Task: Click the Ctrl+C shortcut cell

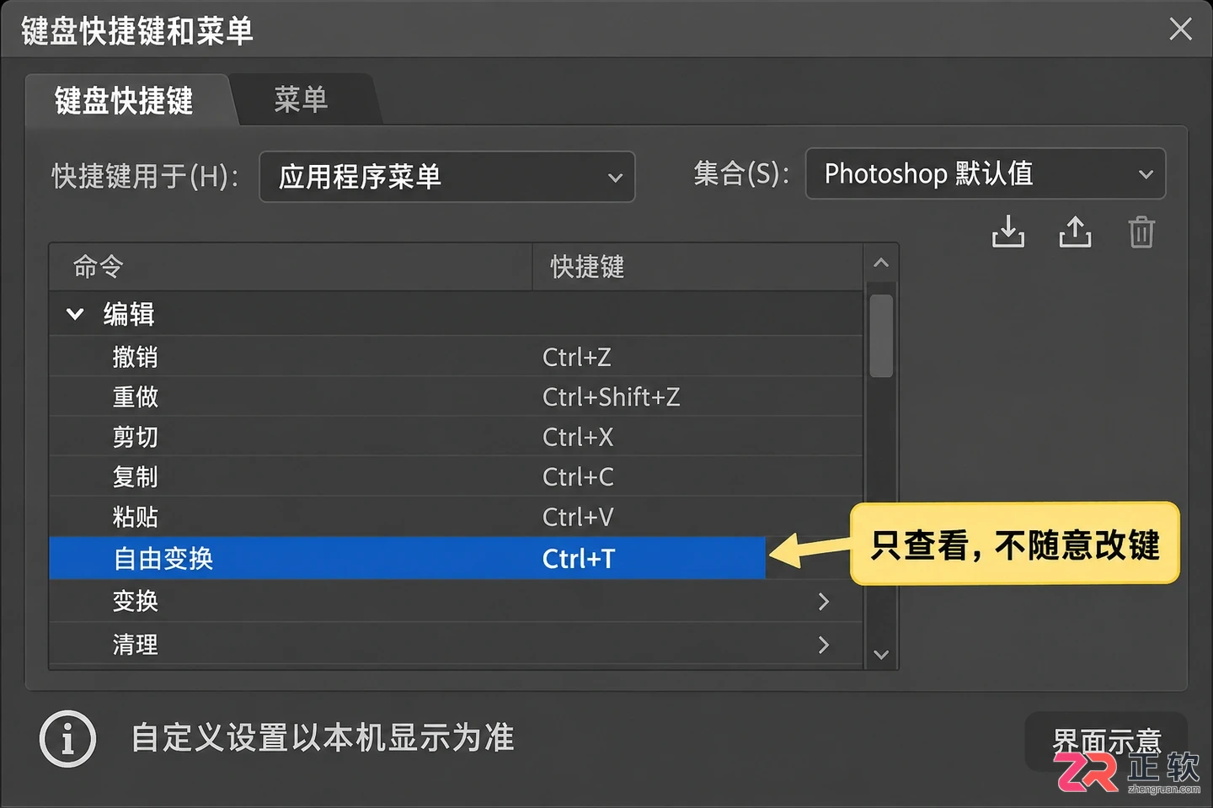Action: [578, 476]
